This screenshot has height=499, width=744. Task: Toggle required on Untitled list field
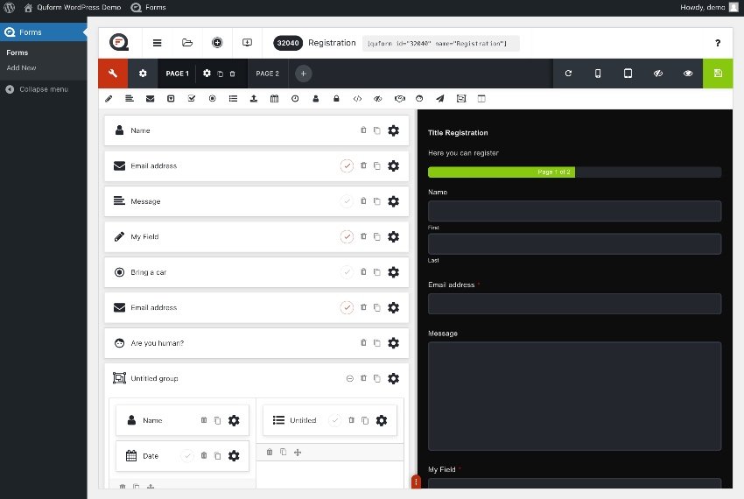[x=335, y=420]
